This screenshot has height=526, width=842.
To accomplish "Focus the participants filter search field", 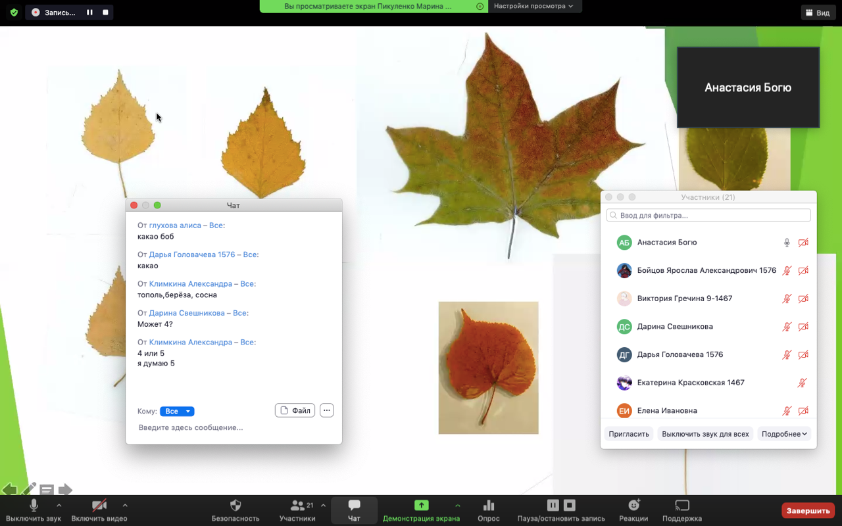I will (x=708, y=215).
